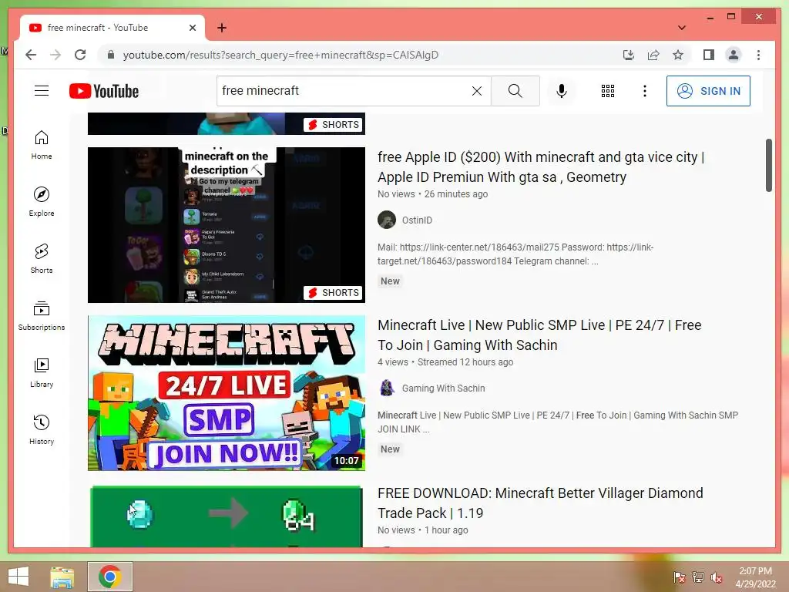
Task: Open Library in the sidebar
Action: point(42,372)
